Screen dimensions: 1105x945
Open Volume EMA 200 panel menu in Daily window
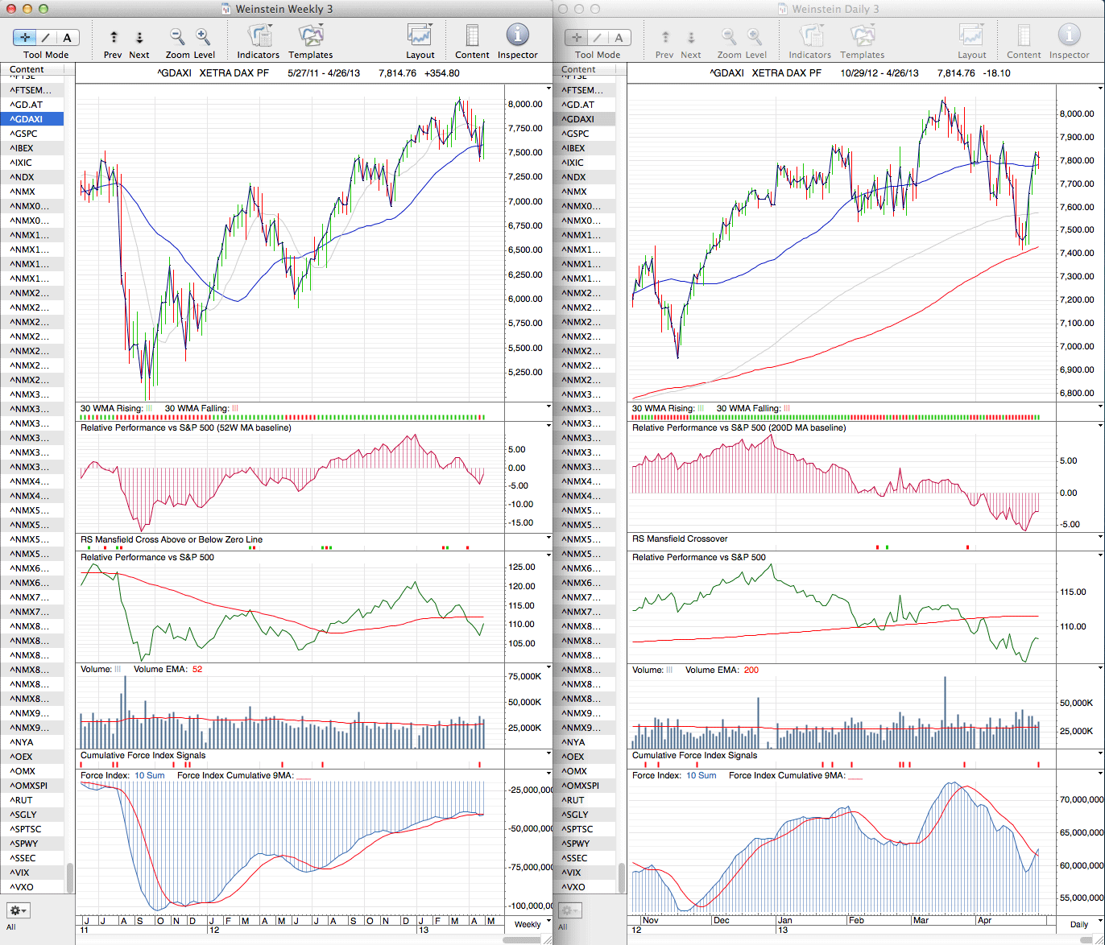click(1100, 668)
